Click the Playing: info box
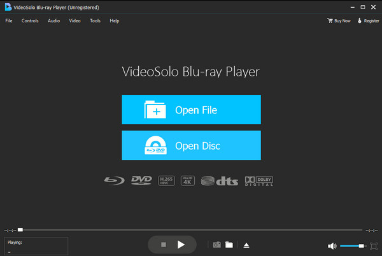 coord(36,246)
